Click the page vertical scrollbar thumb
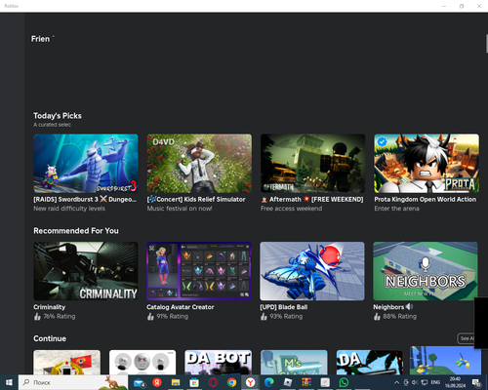This screenshot has width=488, height=390. pyautogui.click(x=487, y=43)
